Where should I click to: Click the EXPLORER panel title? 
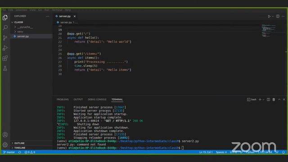[20, 16]
